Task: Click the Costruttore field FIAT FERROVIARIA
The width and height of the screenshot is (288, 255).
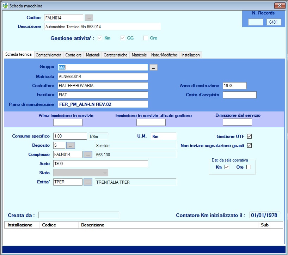Action: pyautogui.click(x=103, y=86)
